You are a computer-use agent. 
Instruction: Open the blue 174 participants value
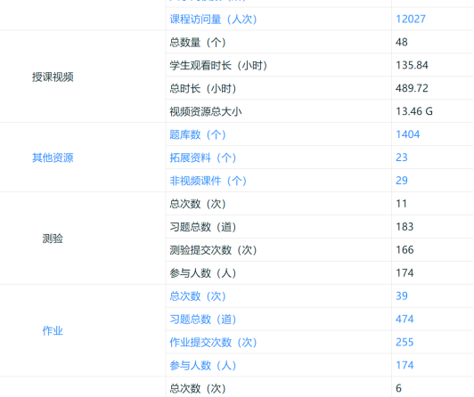click(405, 365)
